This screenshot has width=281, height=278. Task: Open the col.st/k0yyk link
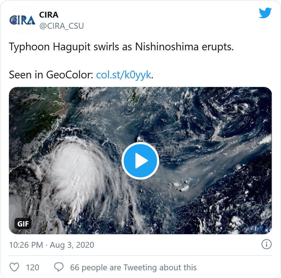click(124, 75)
